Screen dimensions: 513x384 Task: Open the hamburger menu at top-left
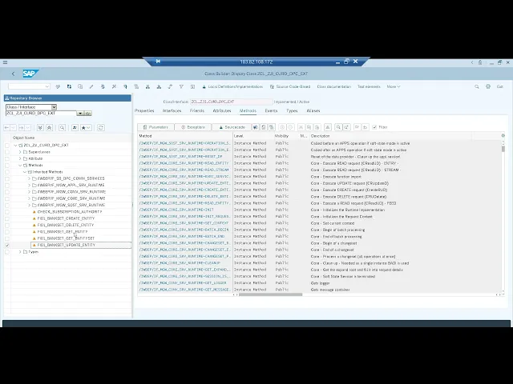coord(5,62)
